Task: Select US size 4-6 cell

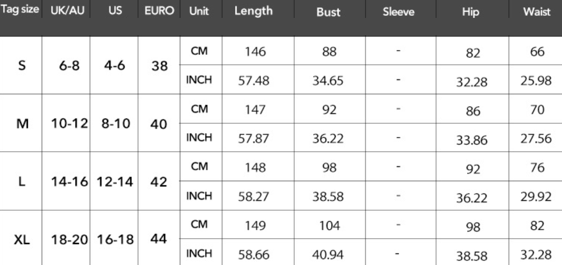Action: click(x=113, y=67)
